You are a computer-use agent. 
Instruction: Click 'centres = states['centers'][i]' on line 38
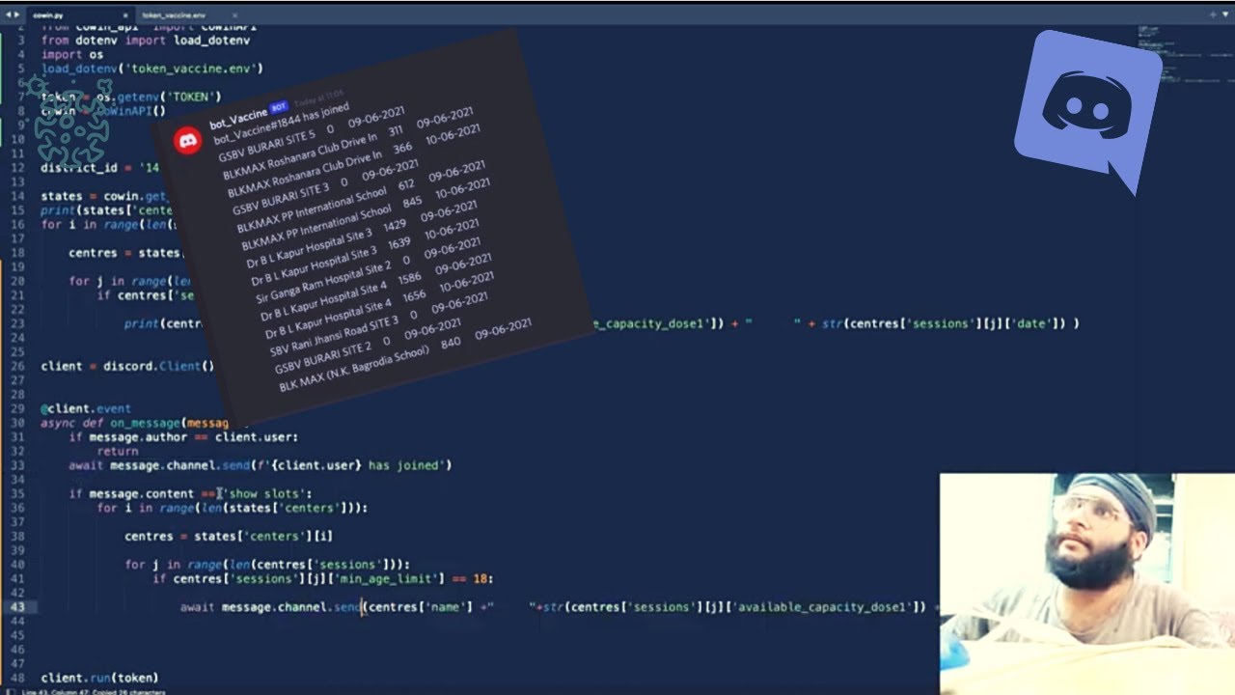coord(229,536)
